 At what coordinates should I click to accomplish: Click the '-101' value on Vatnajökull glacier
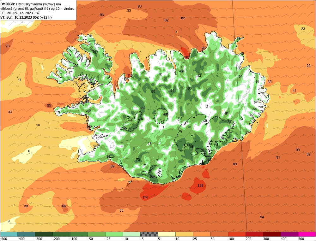[x=192, y=147]
